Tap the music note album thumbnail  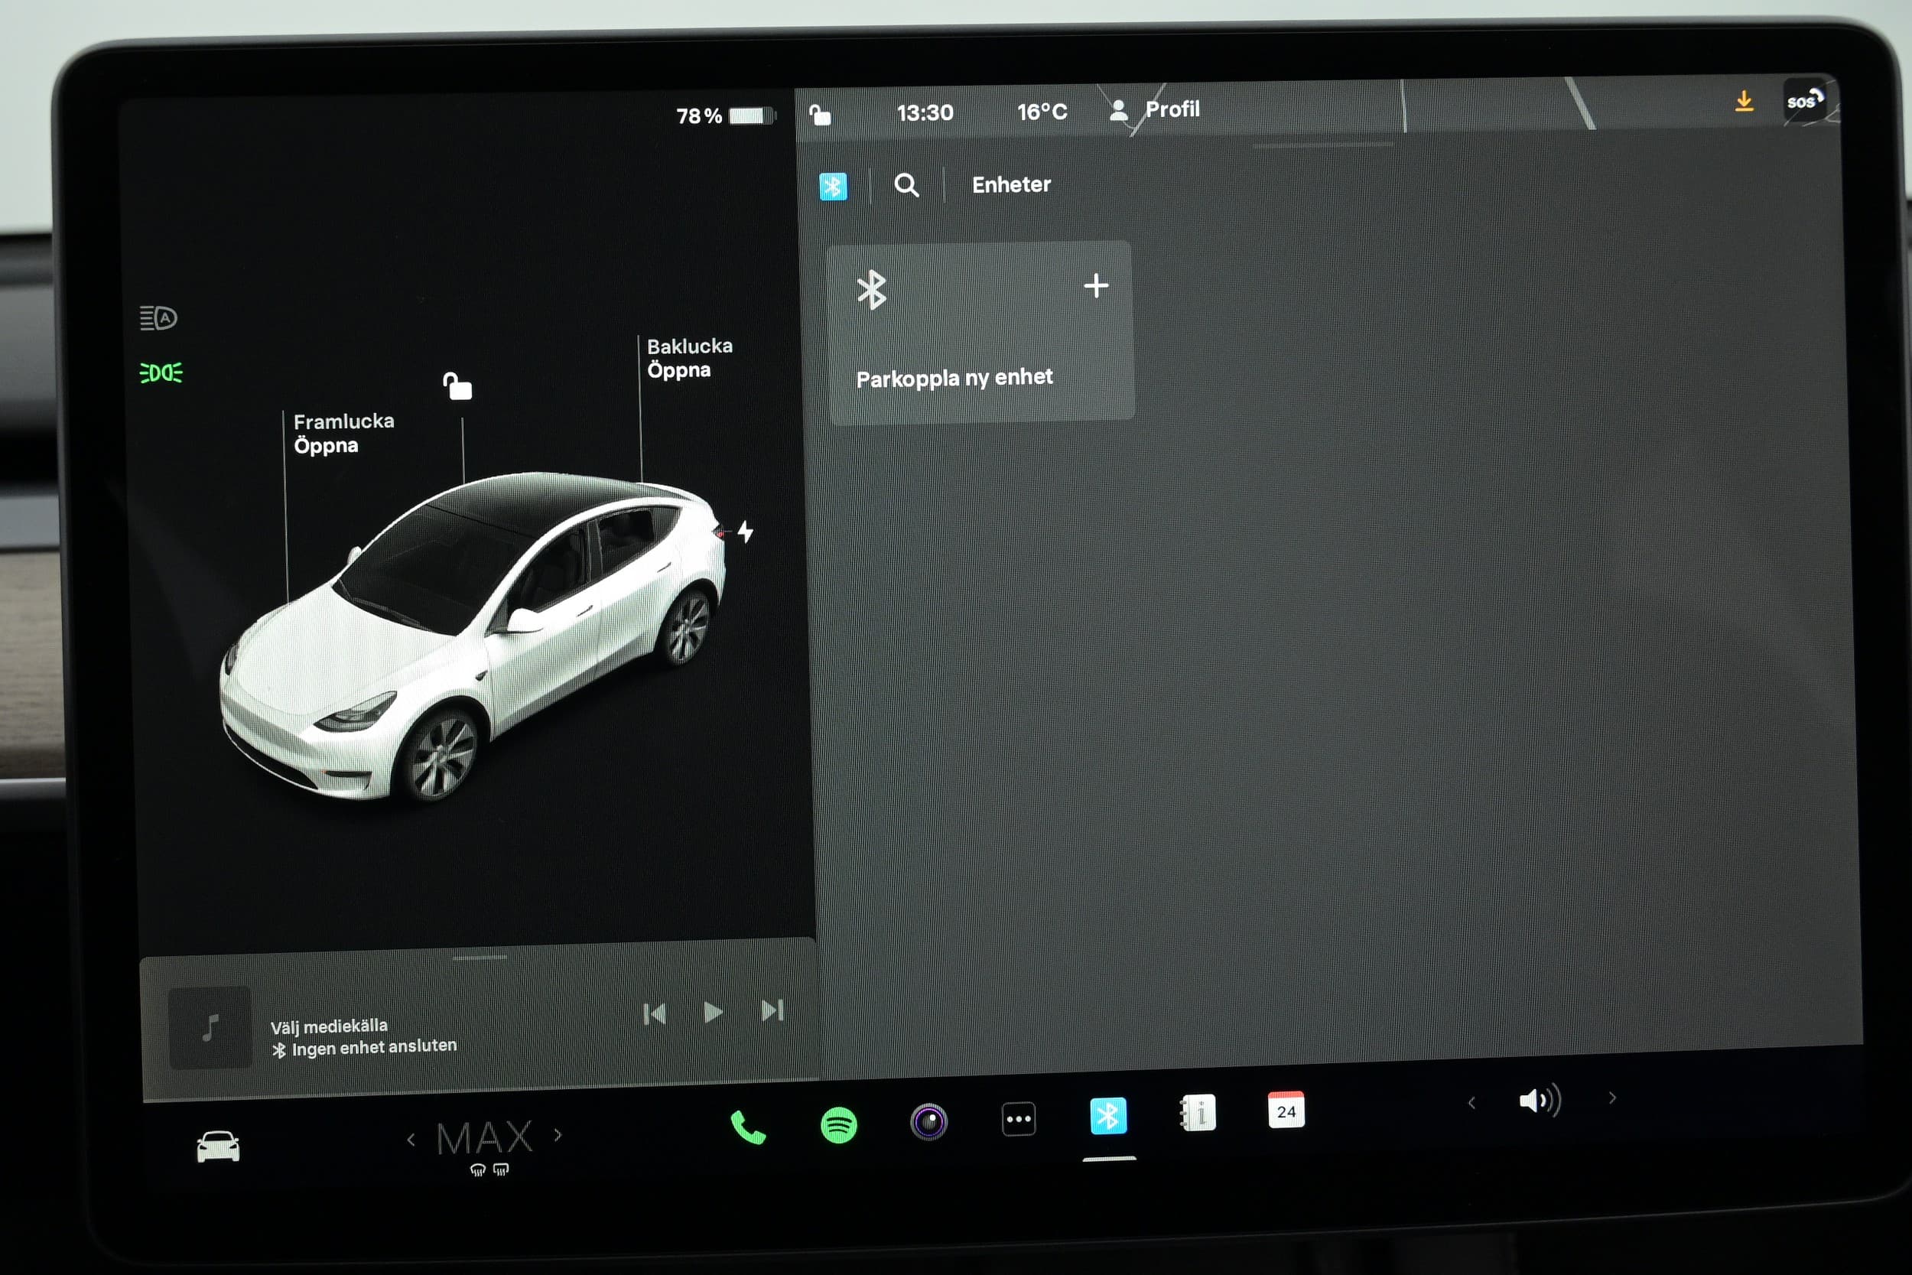pos(210,1027)
